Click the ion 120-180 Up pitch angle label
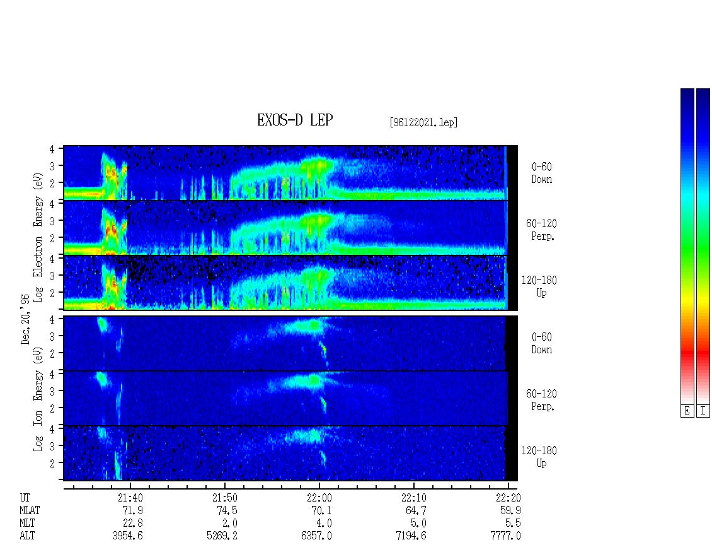 click(539, 457)
